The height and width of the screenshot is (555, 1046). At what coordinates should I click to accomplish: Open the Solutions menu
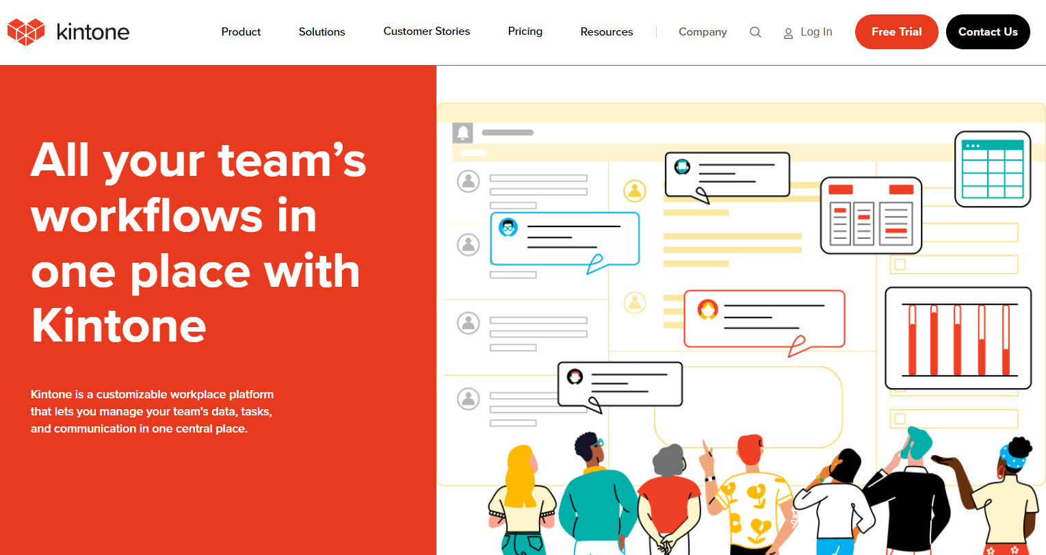322,31
